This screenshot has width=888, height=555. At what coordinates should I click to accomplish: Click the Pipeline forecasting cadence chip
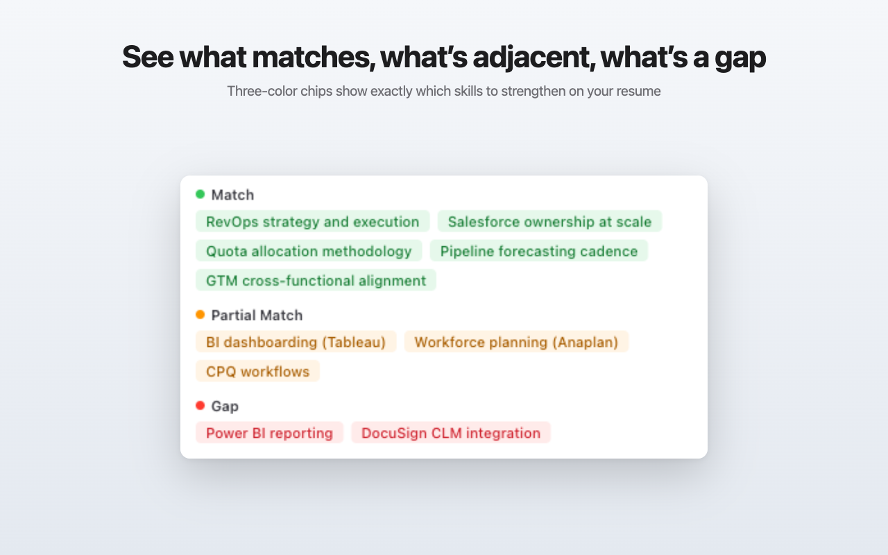[539, 250]
